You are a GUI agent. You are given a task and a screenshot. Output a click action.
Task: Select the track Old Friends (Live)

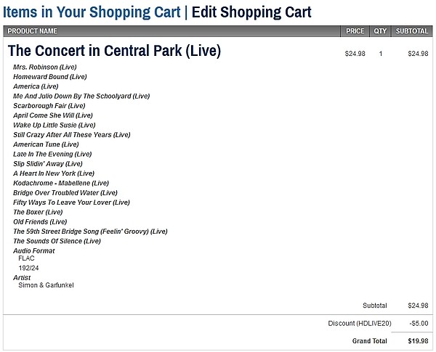[40, 222]
